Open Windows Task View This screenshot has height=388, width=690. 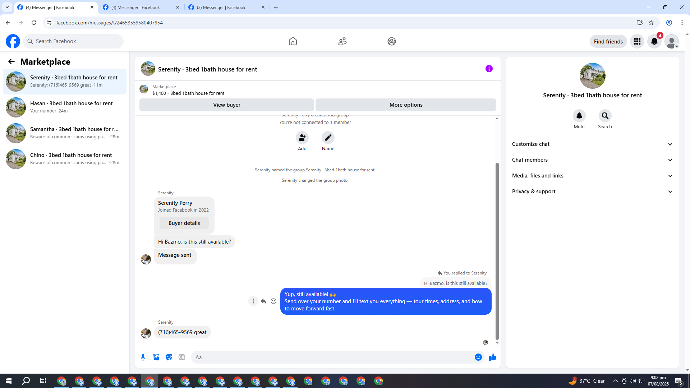pyautogui.click(x=43, y=381)
